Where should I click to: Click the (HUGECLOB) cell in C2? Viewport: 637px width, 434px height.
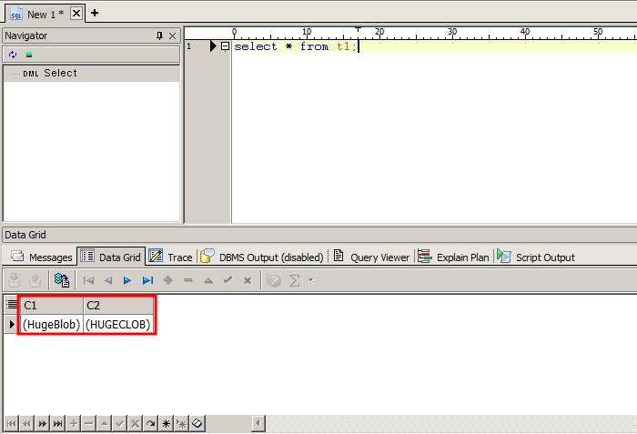coord(117,324)
